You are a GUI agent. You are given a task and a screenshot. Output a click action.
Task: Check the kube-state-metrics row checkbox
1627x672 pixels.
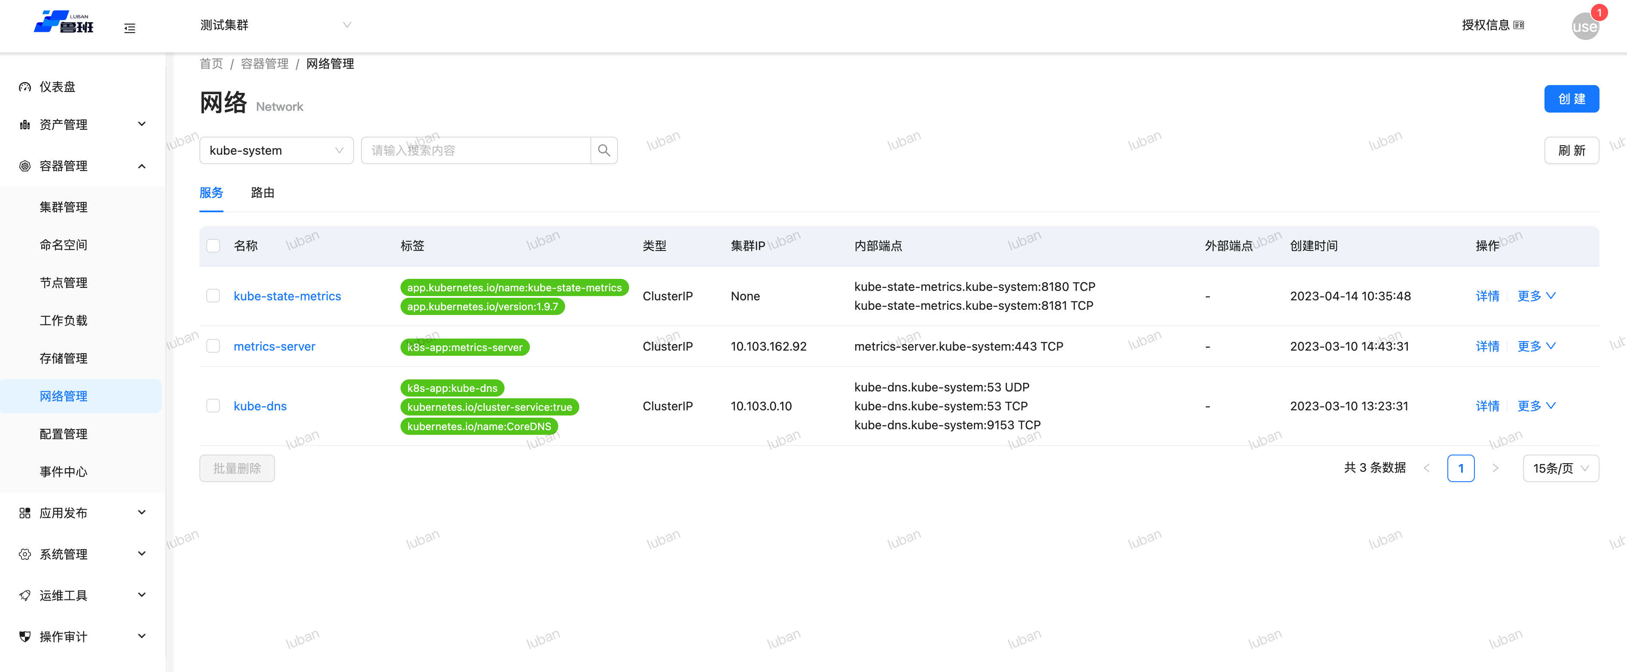click(x=214, y=296)
